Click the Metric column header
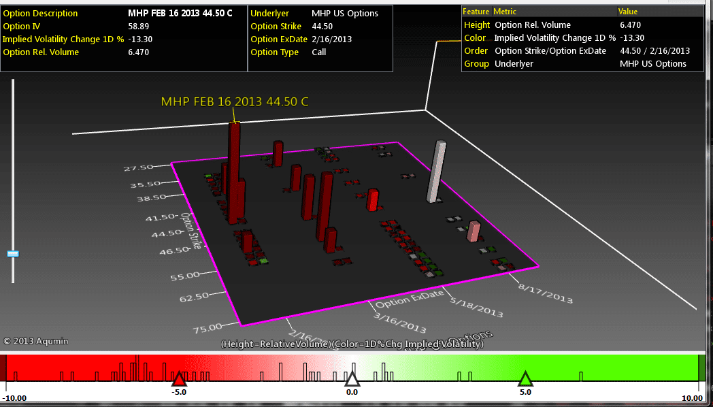Image resolution: width=713 pixels, height=407 pixels. (504, 12)
